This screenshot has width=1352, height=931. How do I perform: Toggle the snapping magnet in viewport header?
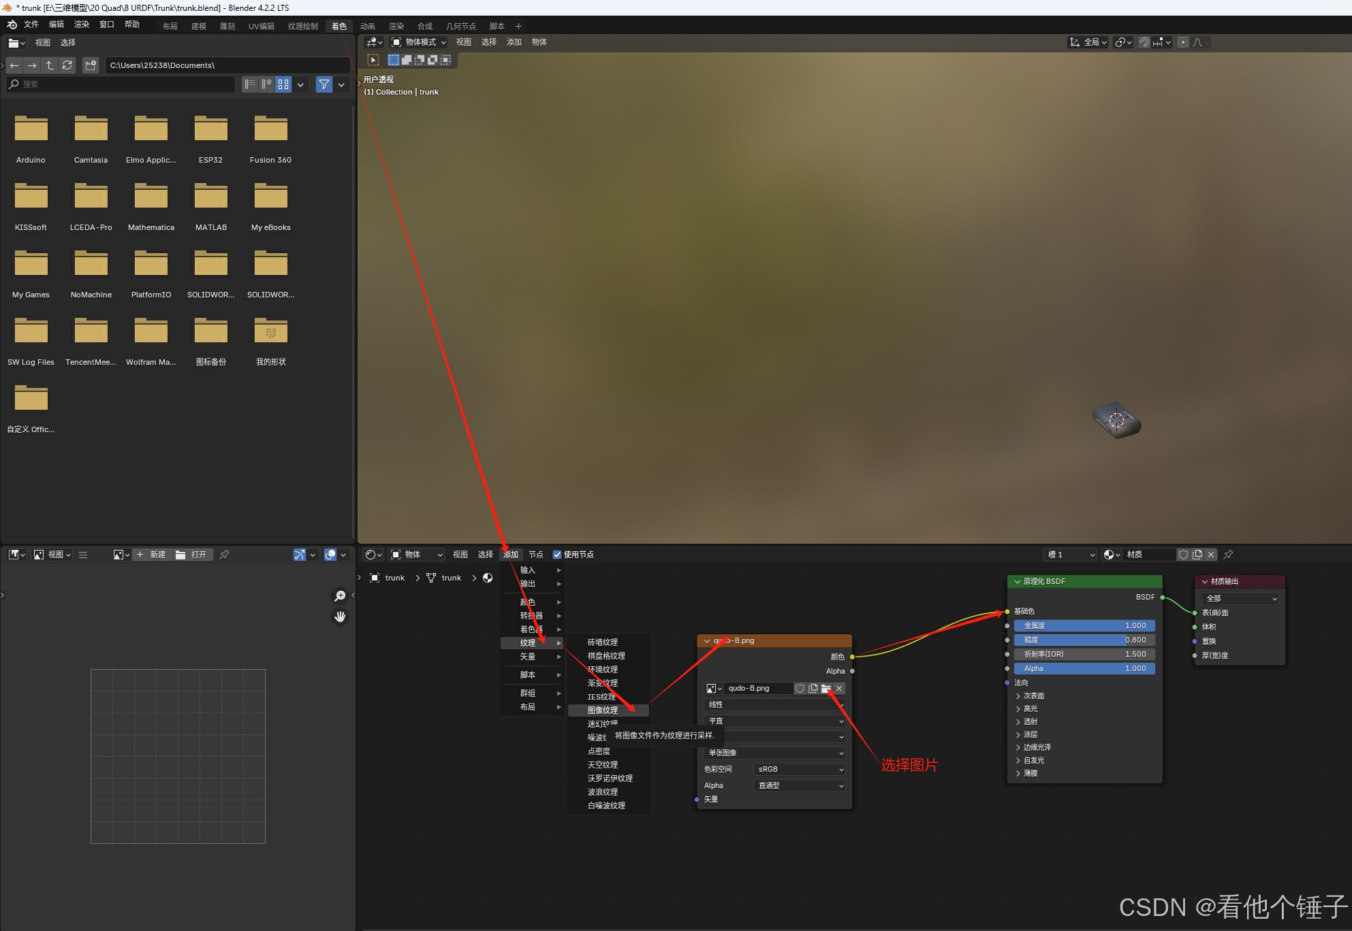(x=1144, y=42)
